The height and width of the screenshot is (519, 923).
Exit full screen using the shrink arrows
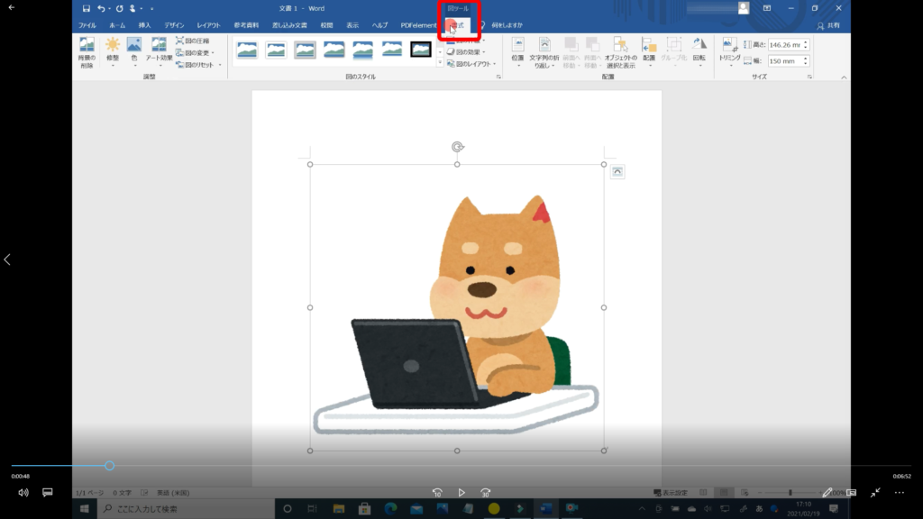point(875,493)
